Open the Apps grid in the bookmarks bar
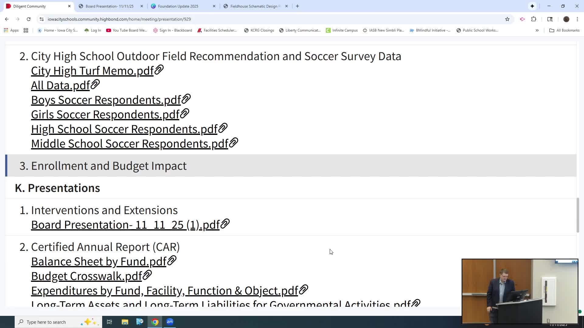The image size is (584, 328). (11, 30)
